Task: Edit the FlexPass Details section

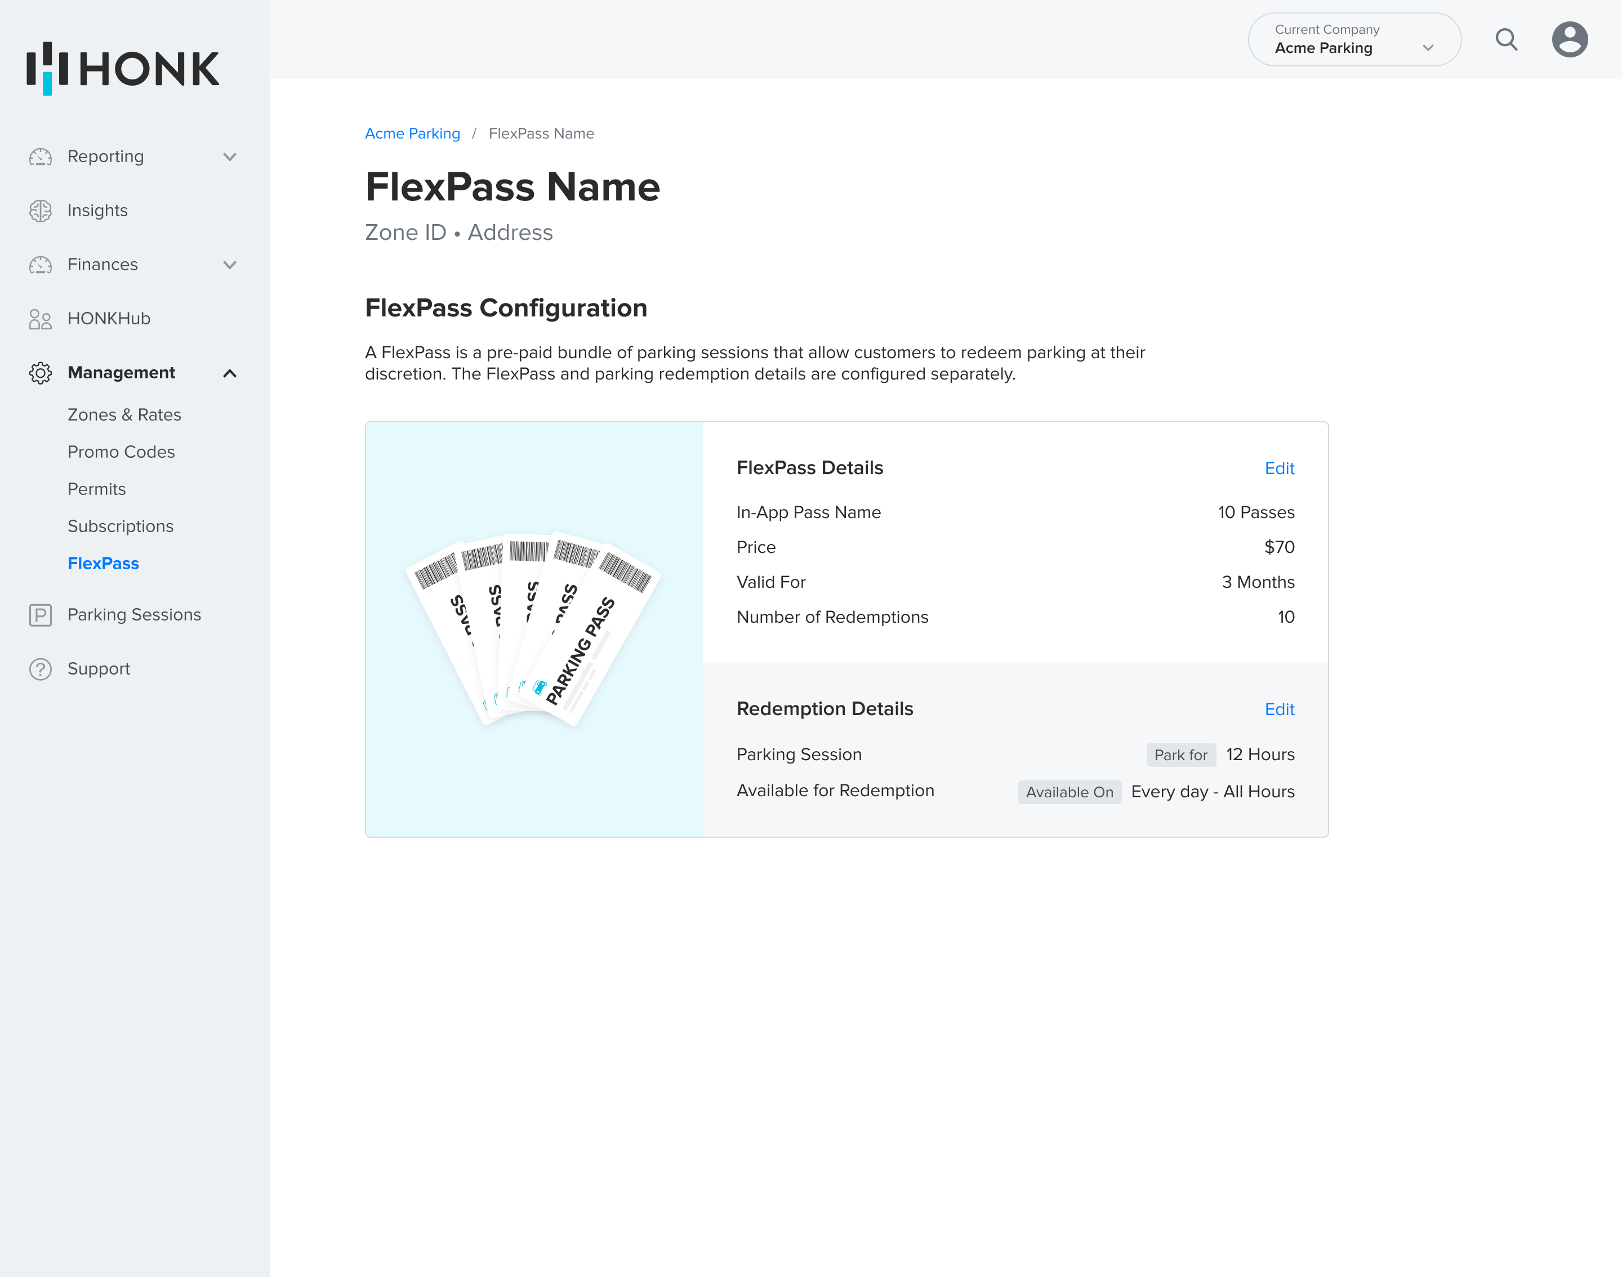Action: click(1279, 469)
